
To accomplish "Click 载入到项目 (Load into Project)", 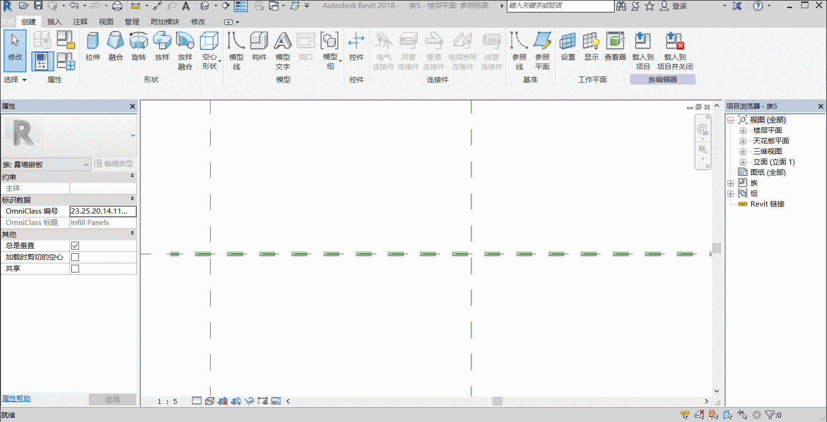I will 643,51.
